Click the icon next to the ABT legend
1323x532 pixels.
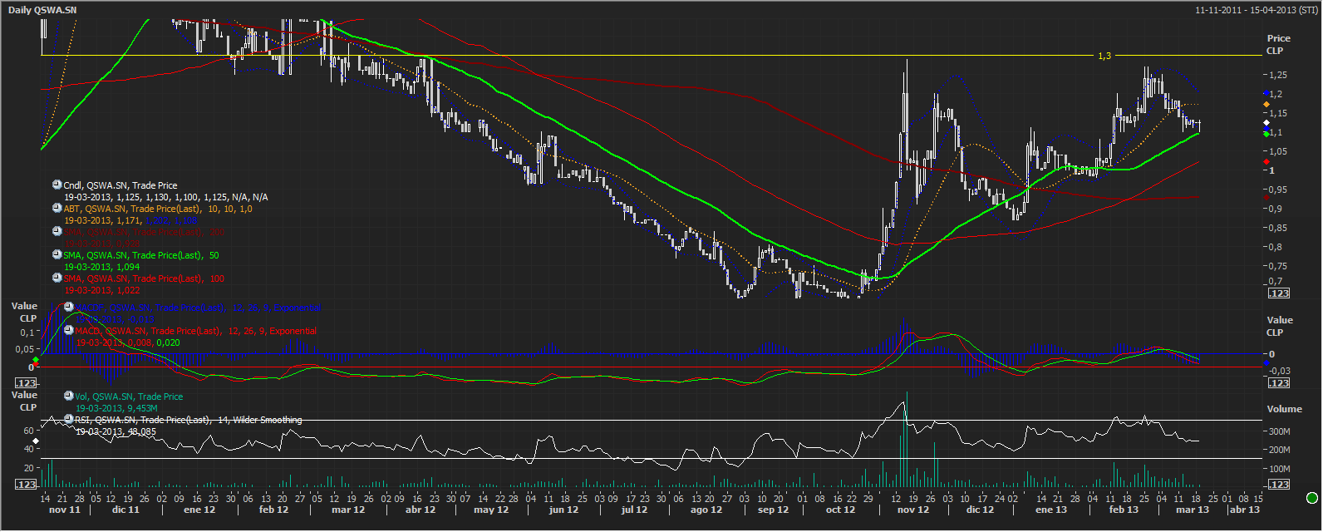pos(57,209)
